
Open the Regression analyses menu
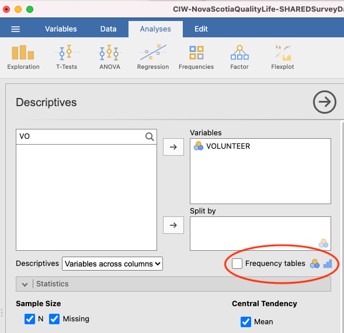153,57
